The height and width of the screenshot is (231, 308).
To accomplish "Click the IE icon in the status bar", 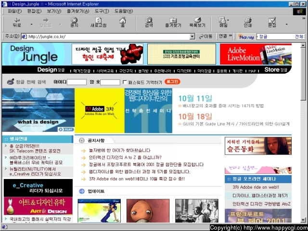I will pos(4,227).
